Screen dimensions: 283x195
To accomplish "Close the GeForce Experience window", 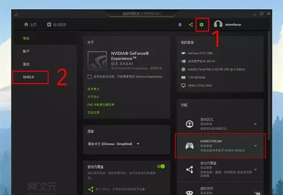I will (268, 14).
